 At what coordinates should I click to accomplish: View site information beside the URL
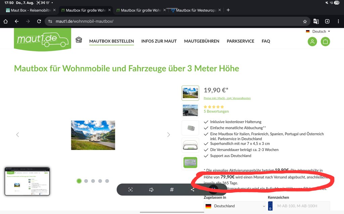50,21
